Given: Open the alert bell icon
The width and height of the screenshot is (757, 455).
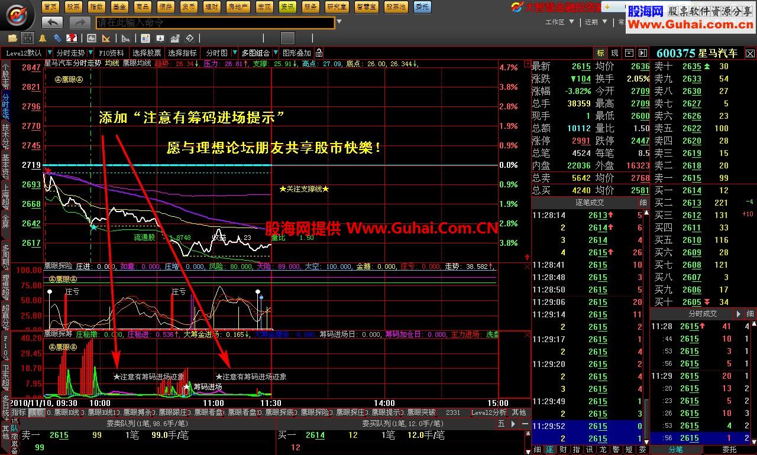Looking at the screenshot, I should coord(43,38).
